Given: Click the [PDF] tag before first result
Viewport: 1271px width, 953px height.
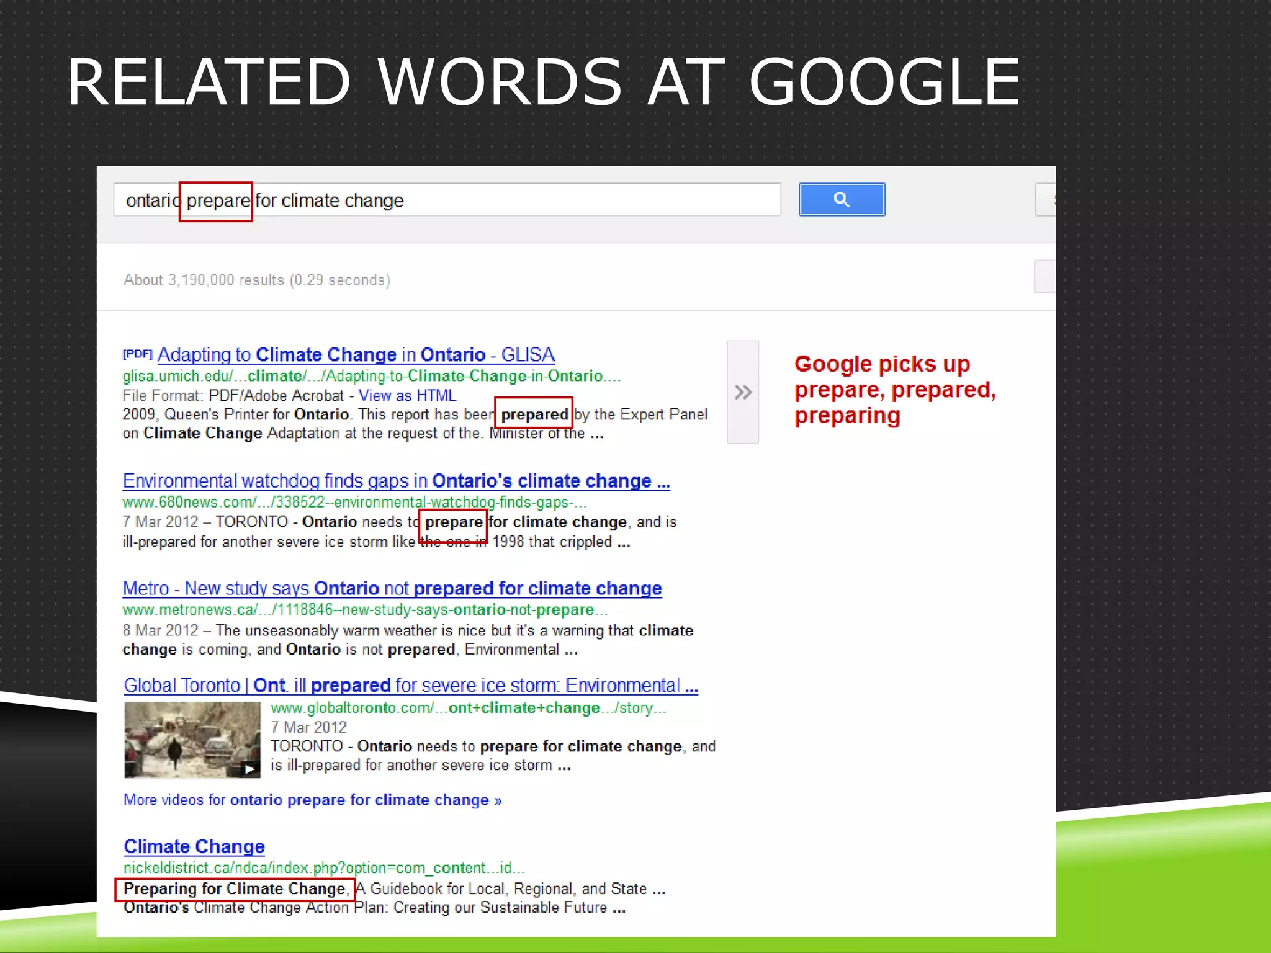Looking at the screenshot, I should [x=137, y=354].
